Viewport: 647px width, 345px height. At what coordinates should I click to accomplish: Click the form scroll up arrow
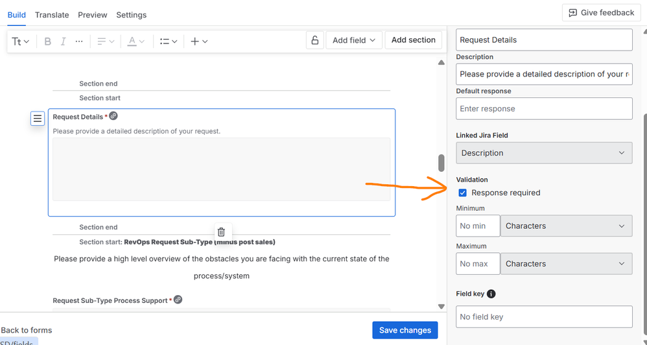point(441,63)
